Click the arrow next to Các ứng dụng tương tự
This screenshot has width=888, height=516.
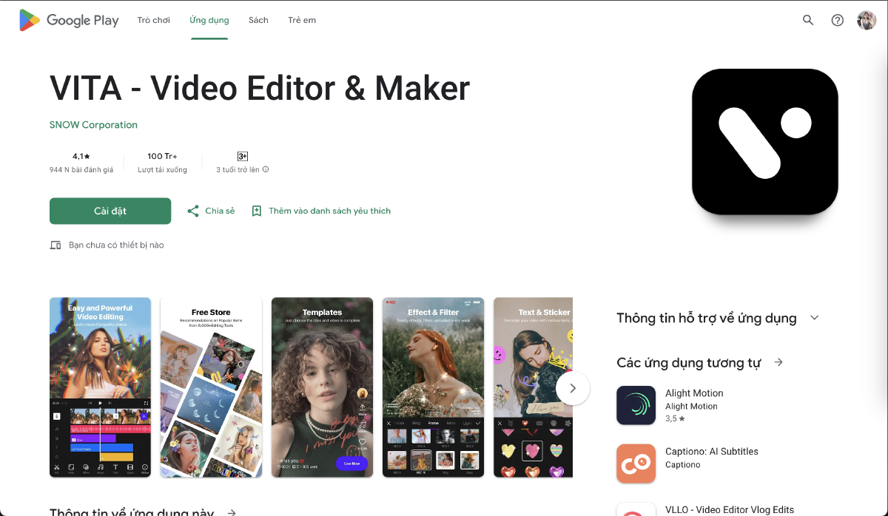(x=778, y=362)
